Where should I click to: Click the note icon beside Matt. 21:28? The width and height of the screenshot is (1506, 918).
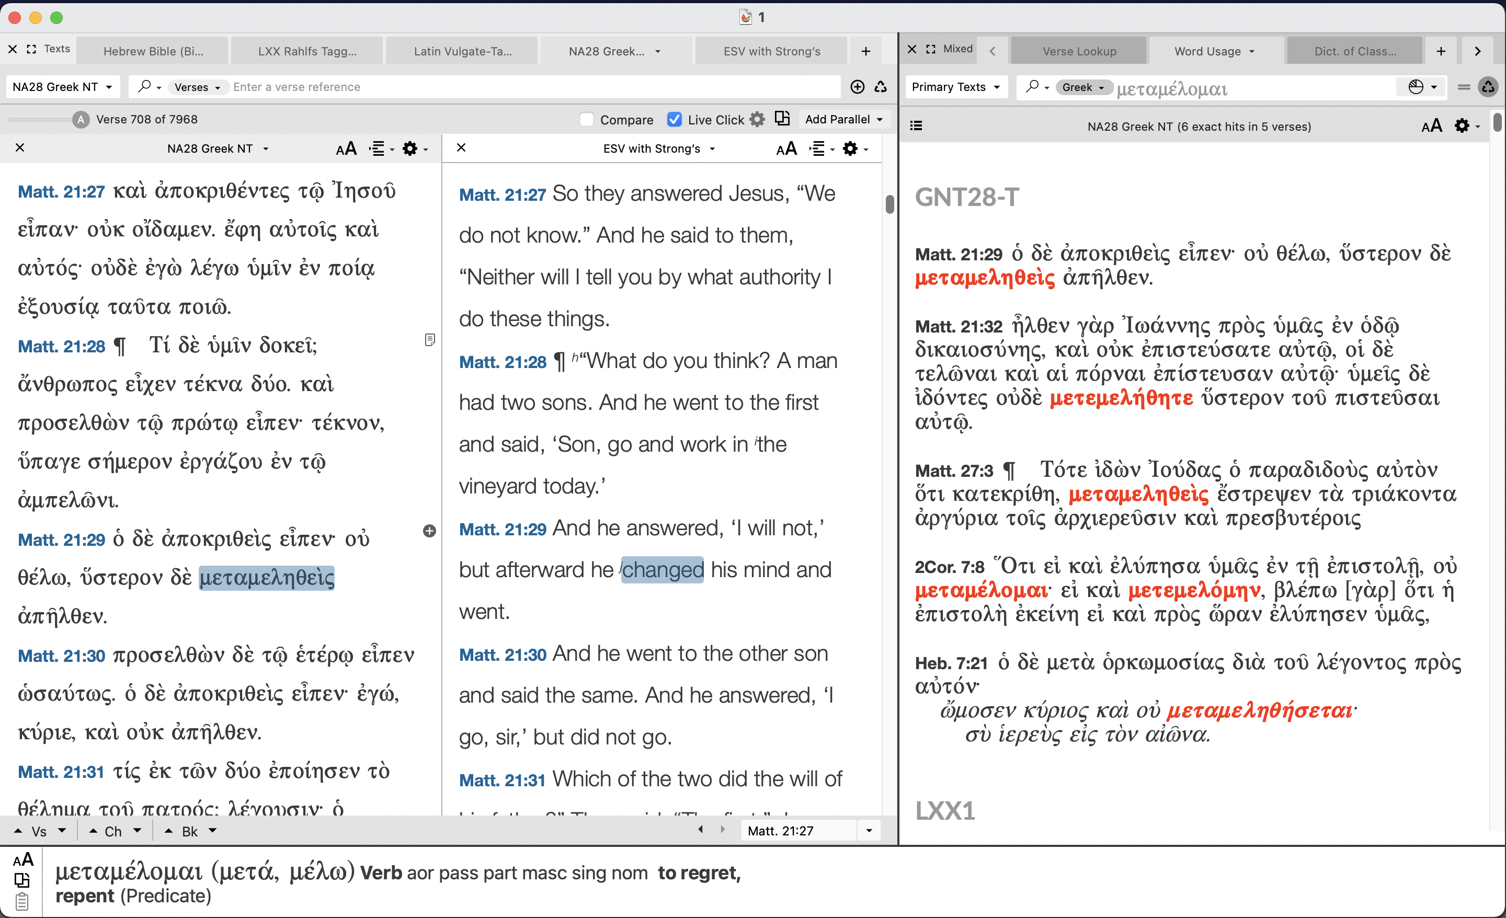coord(430,339)
